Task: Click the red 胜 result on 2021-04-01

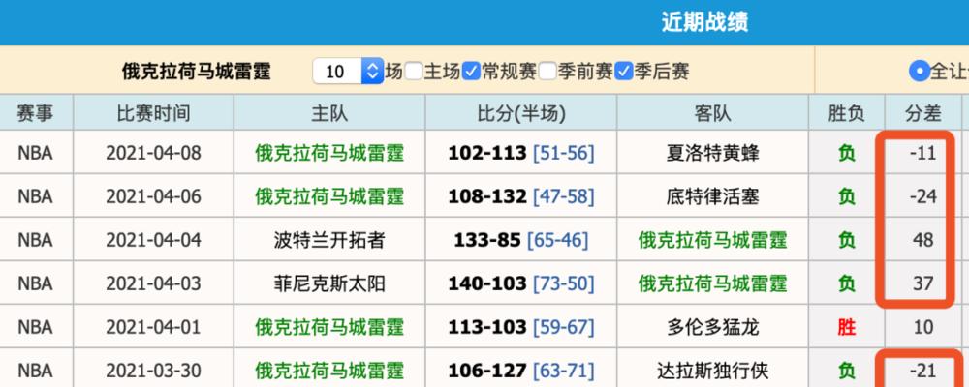Action: pyautogui.click(x=847, y=327)
